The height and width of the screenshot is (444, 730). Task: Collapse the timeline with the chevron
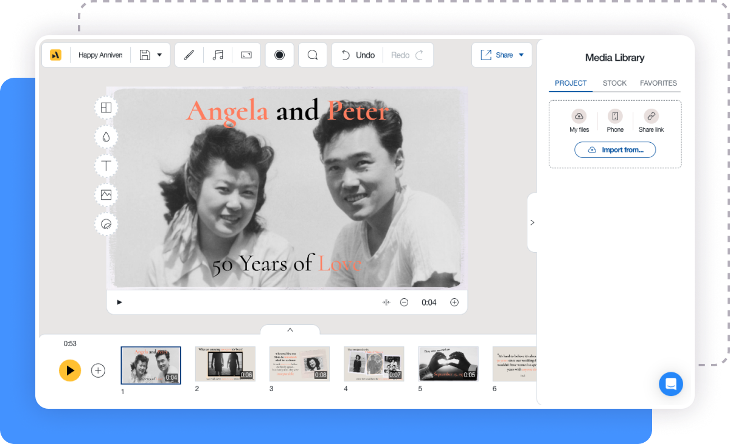(x=290, y=330)
